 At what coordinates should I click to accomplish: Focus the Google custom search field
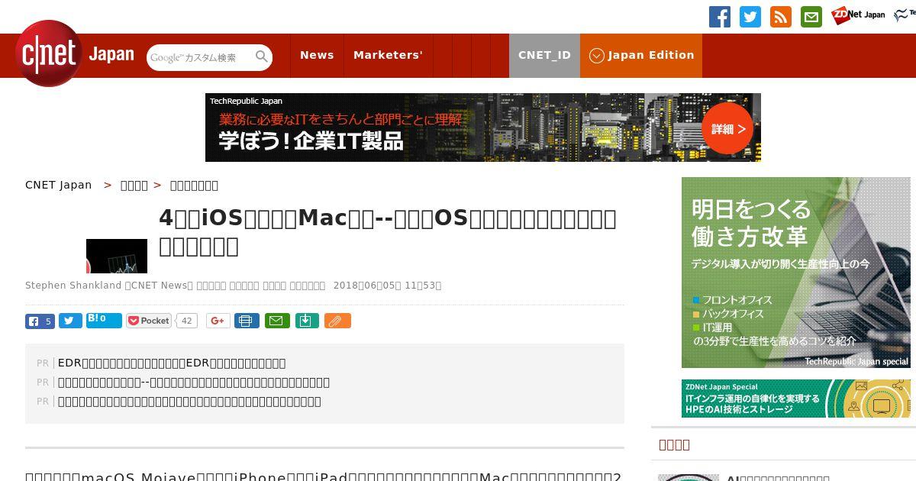200,57
